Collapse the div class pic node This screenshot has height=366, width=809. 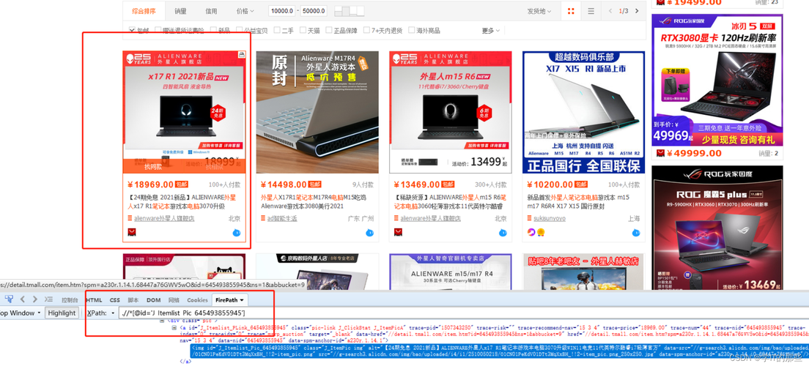160,321
